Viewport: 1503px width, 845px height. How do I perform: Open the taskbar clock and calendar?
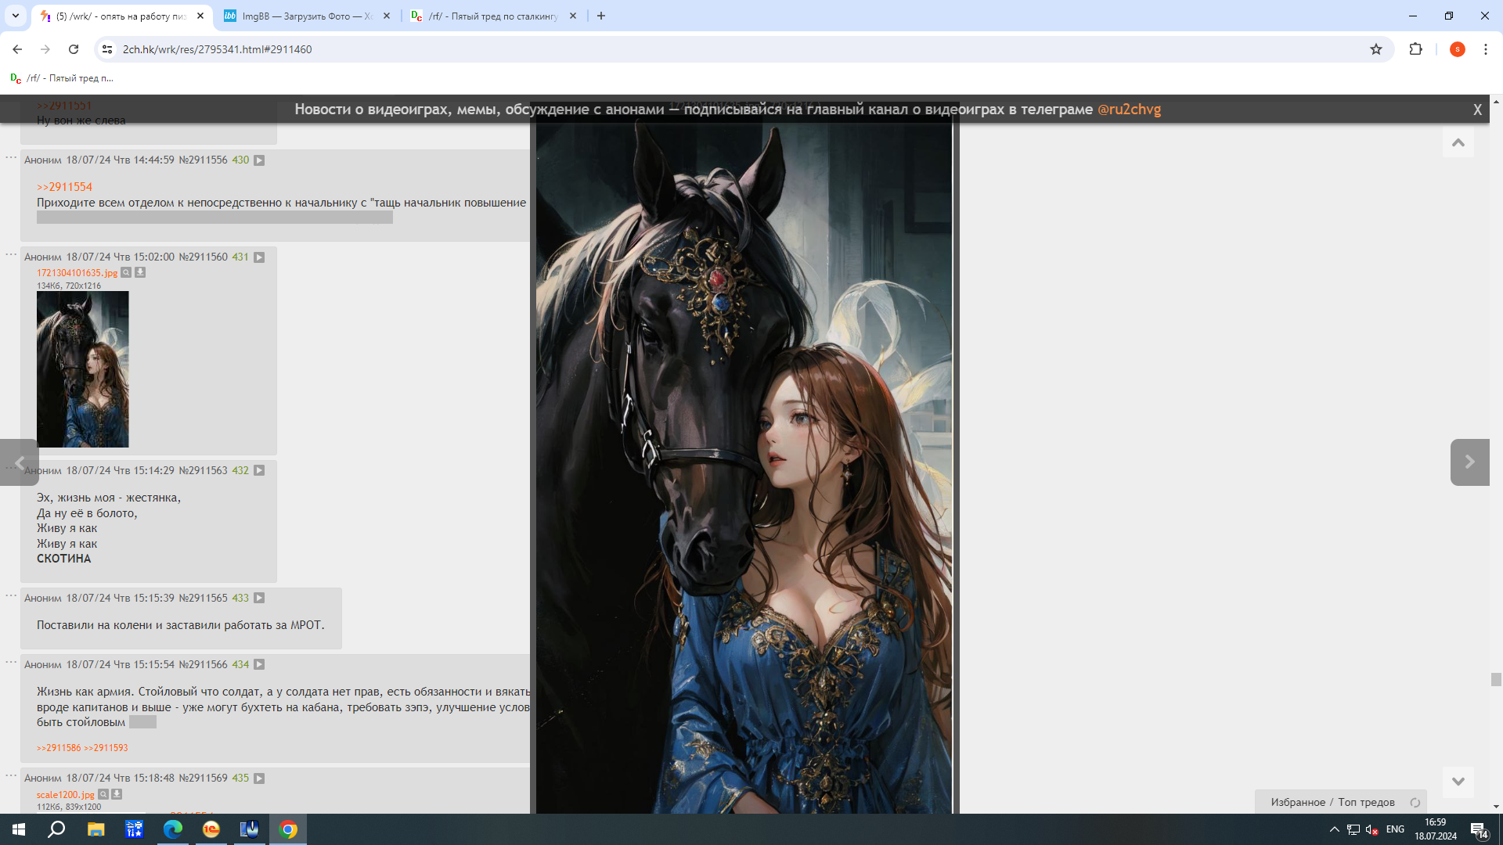[1435, 829]
